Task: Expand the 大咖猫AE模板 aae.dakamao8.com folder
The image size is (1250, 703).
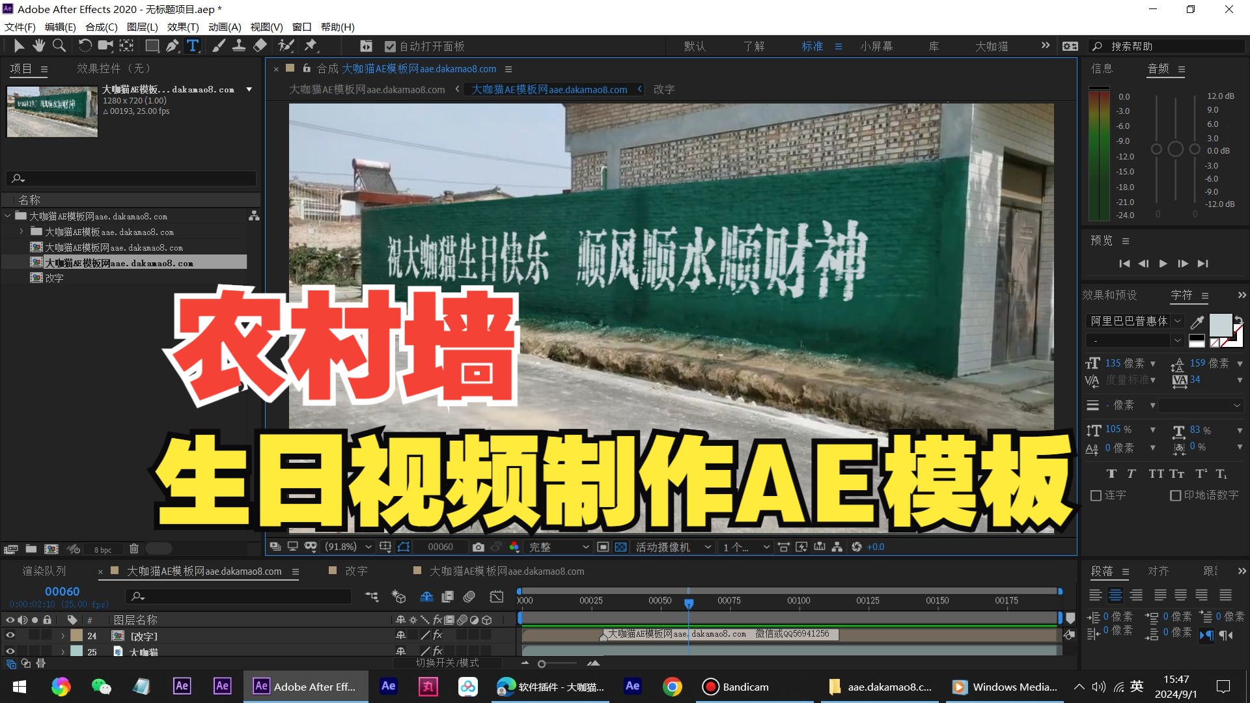Action: point(21,232)
